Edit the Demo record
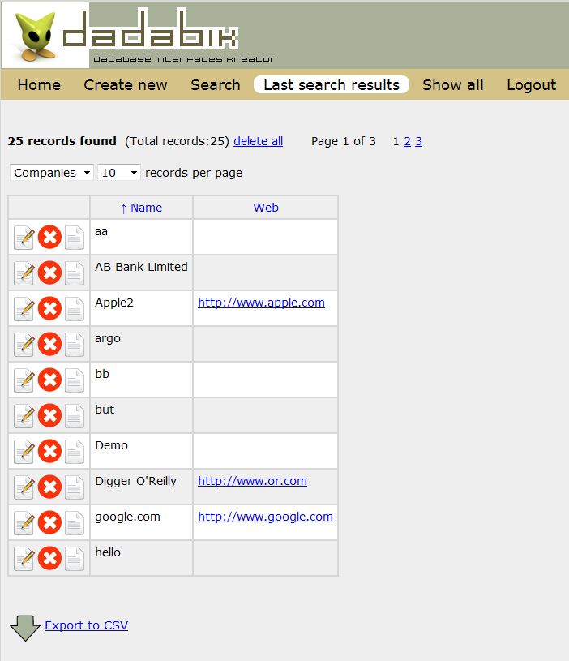This screenshot has height=661, width=569. (x=24, y=452)
